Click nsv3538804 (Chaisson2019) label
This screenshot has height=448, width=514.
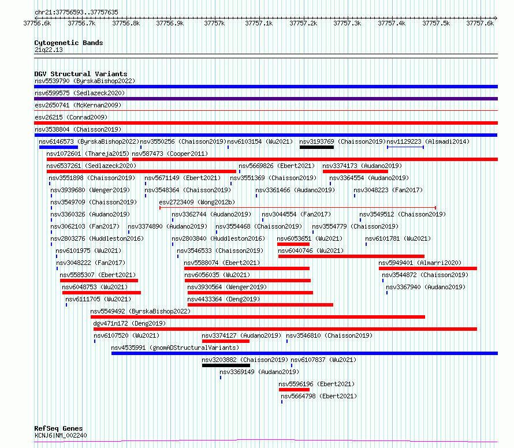pyautogui.click(x=78, y=129)
